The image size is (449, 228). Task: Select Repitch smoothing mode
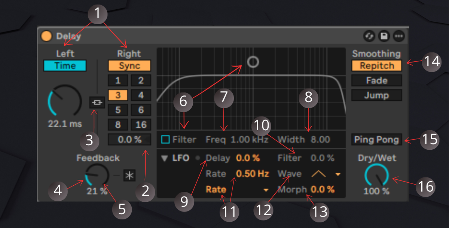tap(377, 66)
